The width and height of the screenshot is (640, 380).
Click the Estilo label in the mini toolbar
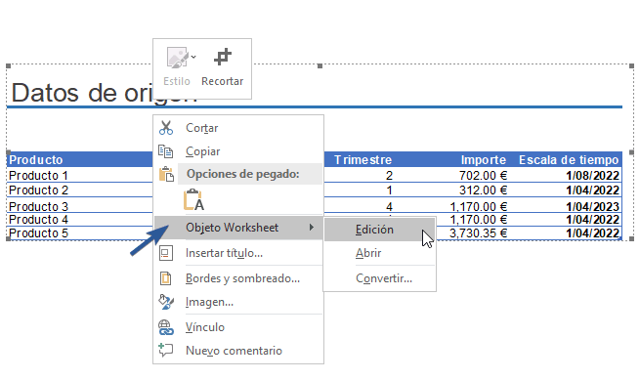(177, 81)
